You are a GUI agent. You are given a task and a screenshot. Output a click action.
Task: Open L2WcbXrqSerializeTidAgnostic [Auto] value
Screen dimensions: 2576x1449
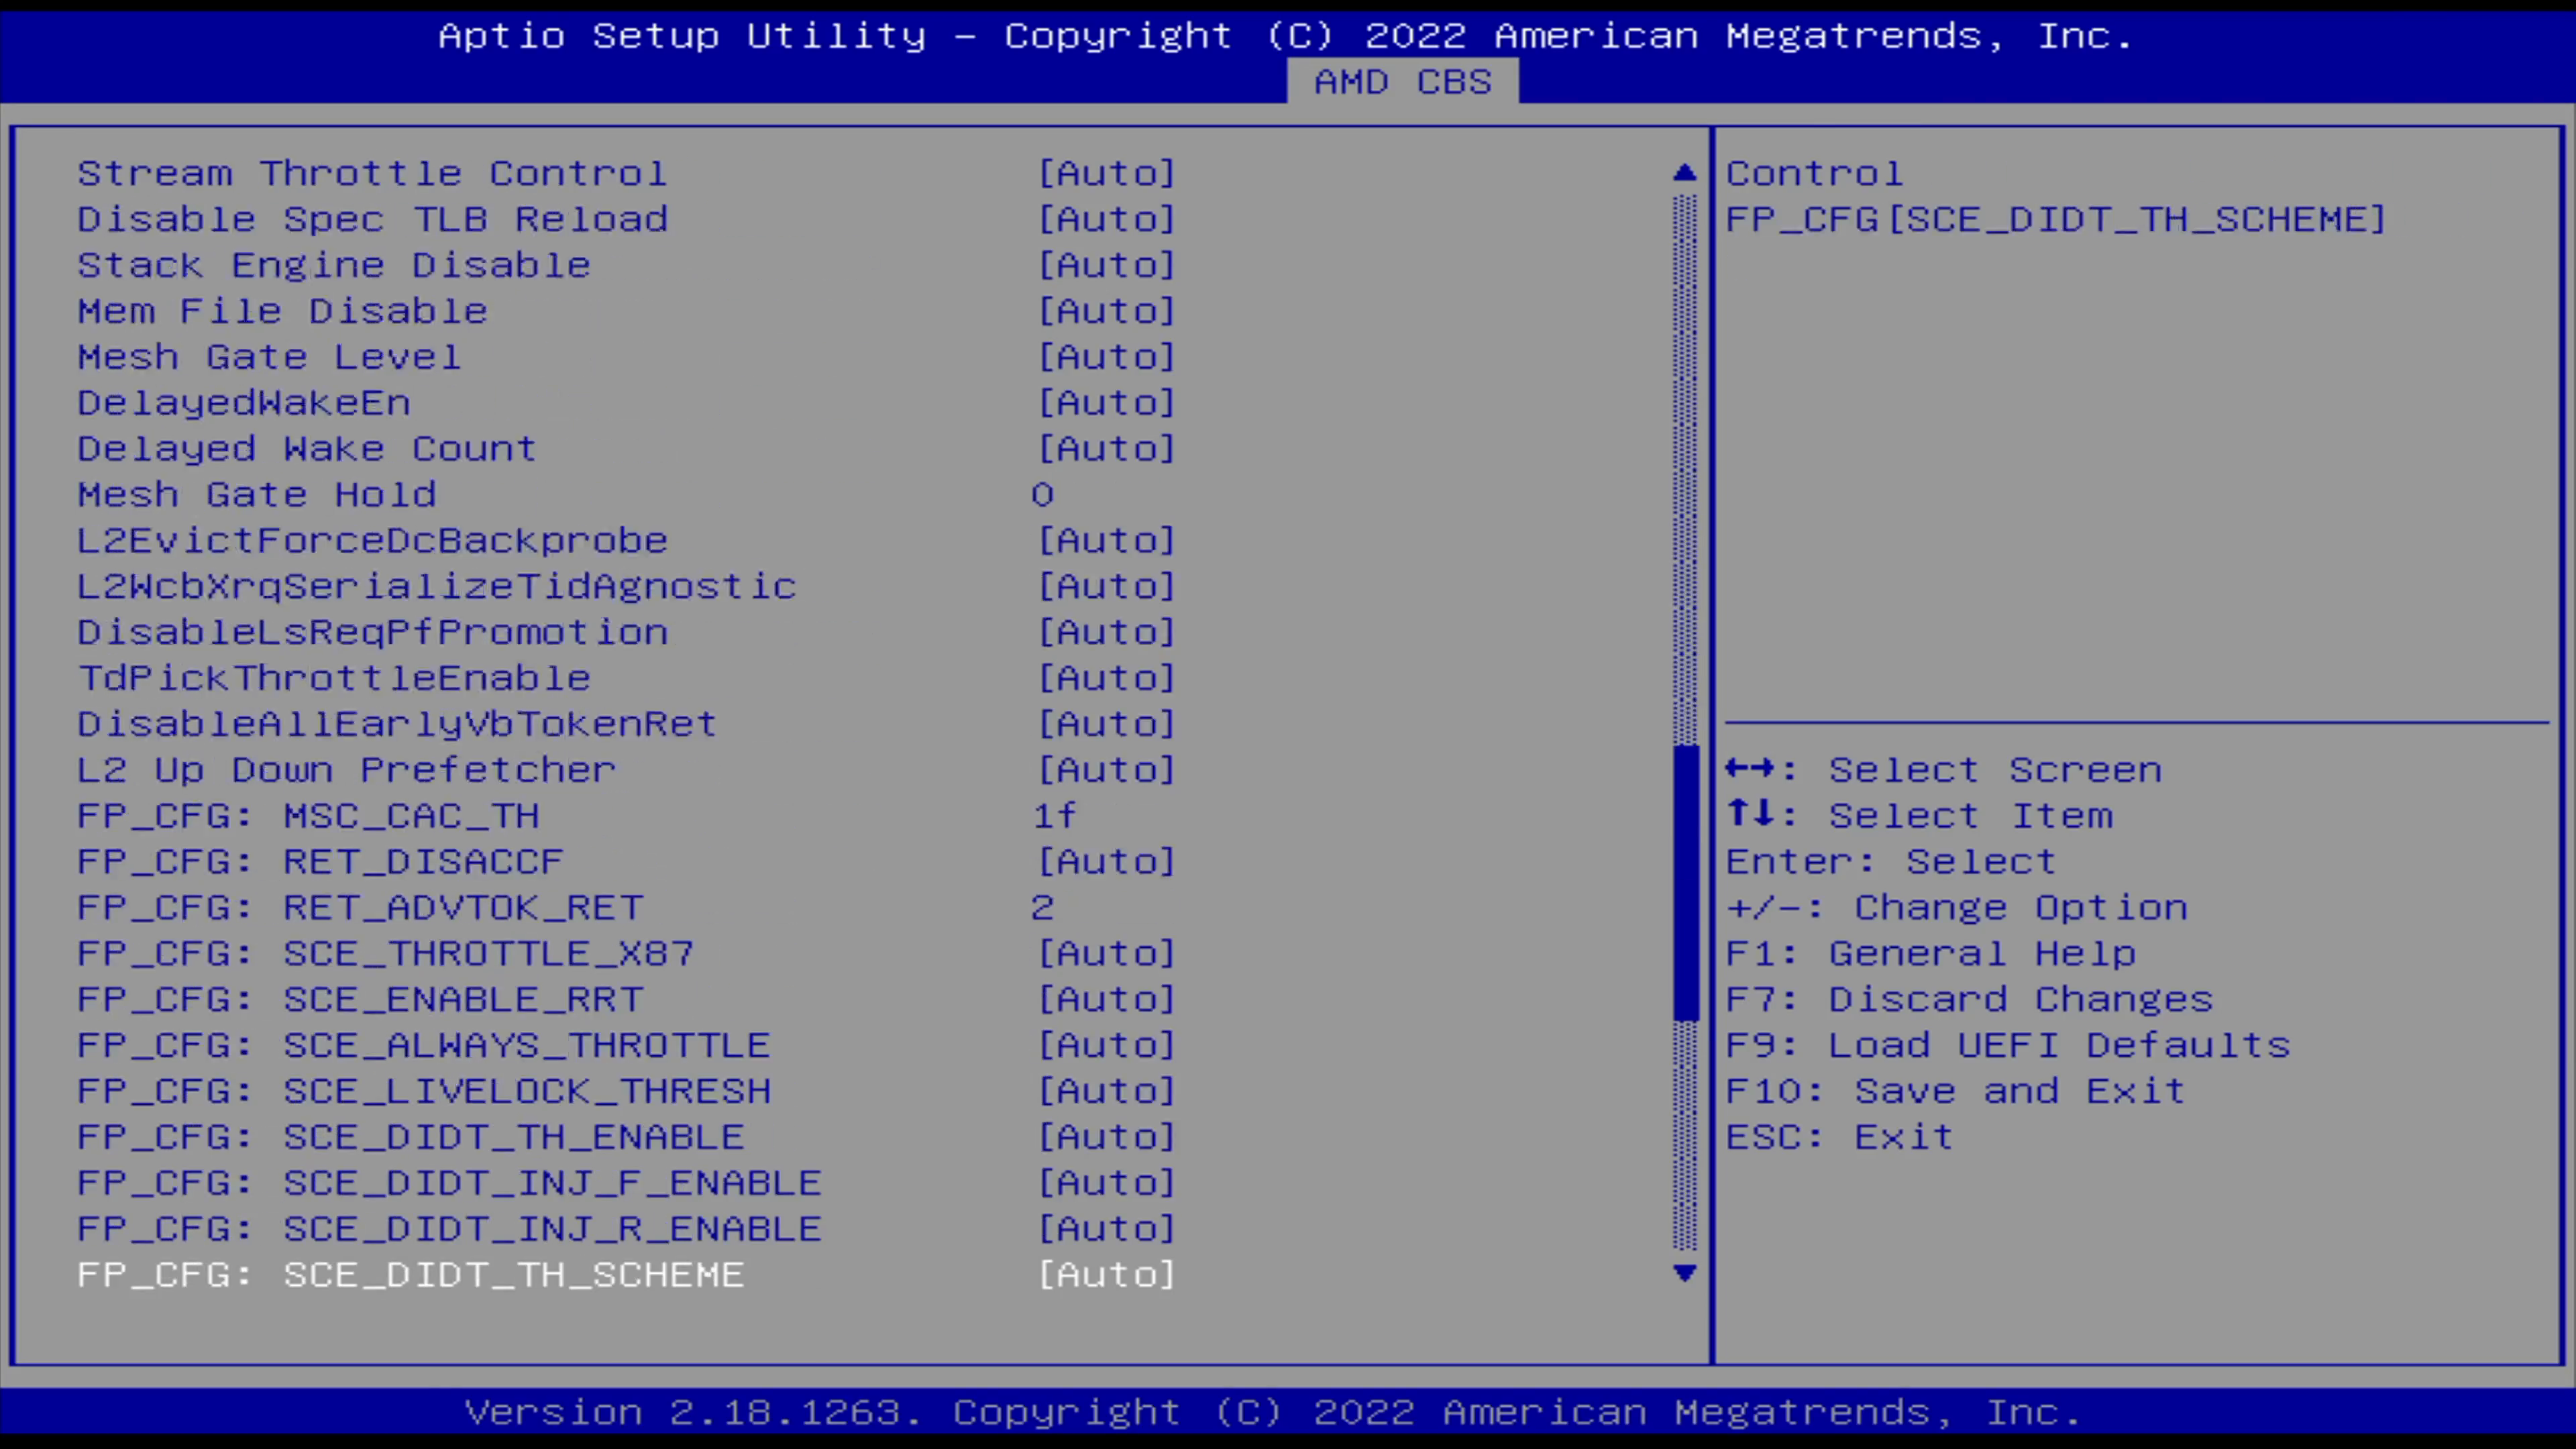[1107, 587]
